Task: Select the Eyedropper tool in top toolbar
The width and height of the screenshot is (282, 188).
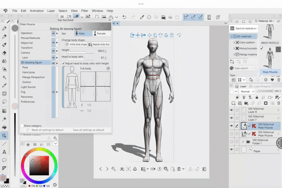Action: tap(142, 17)
